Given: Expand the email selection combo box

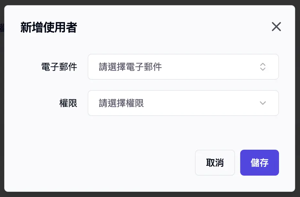Looking at the screenshot, I should (x=183, y=67).
